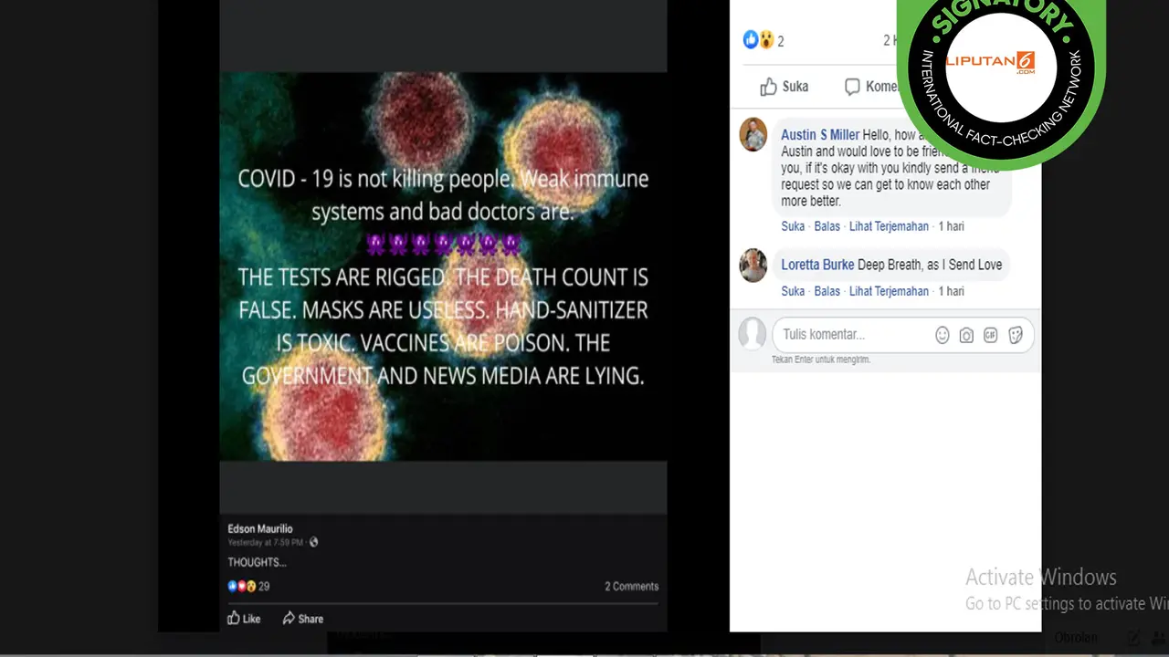This screenshot has width=1169, height=657.
Task: Open the emoji picker in comment box
Action: pyautogui.click(x=943, y=335)
